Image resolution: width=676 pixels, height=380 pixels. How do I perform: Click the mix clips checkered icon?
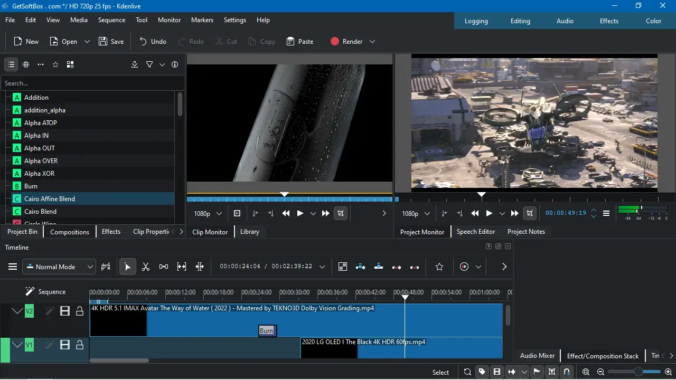click(x=343, y=267)
